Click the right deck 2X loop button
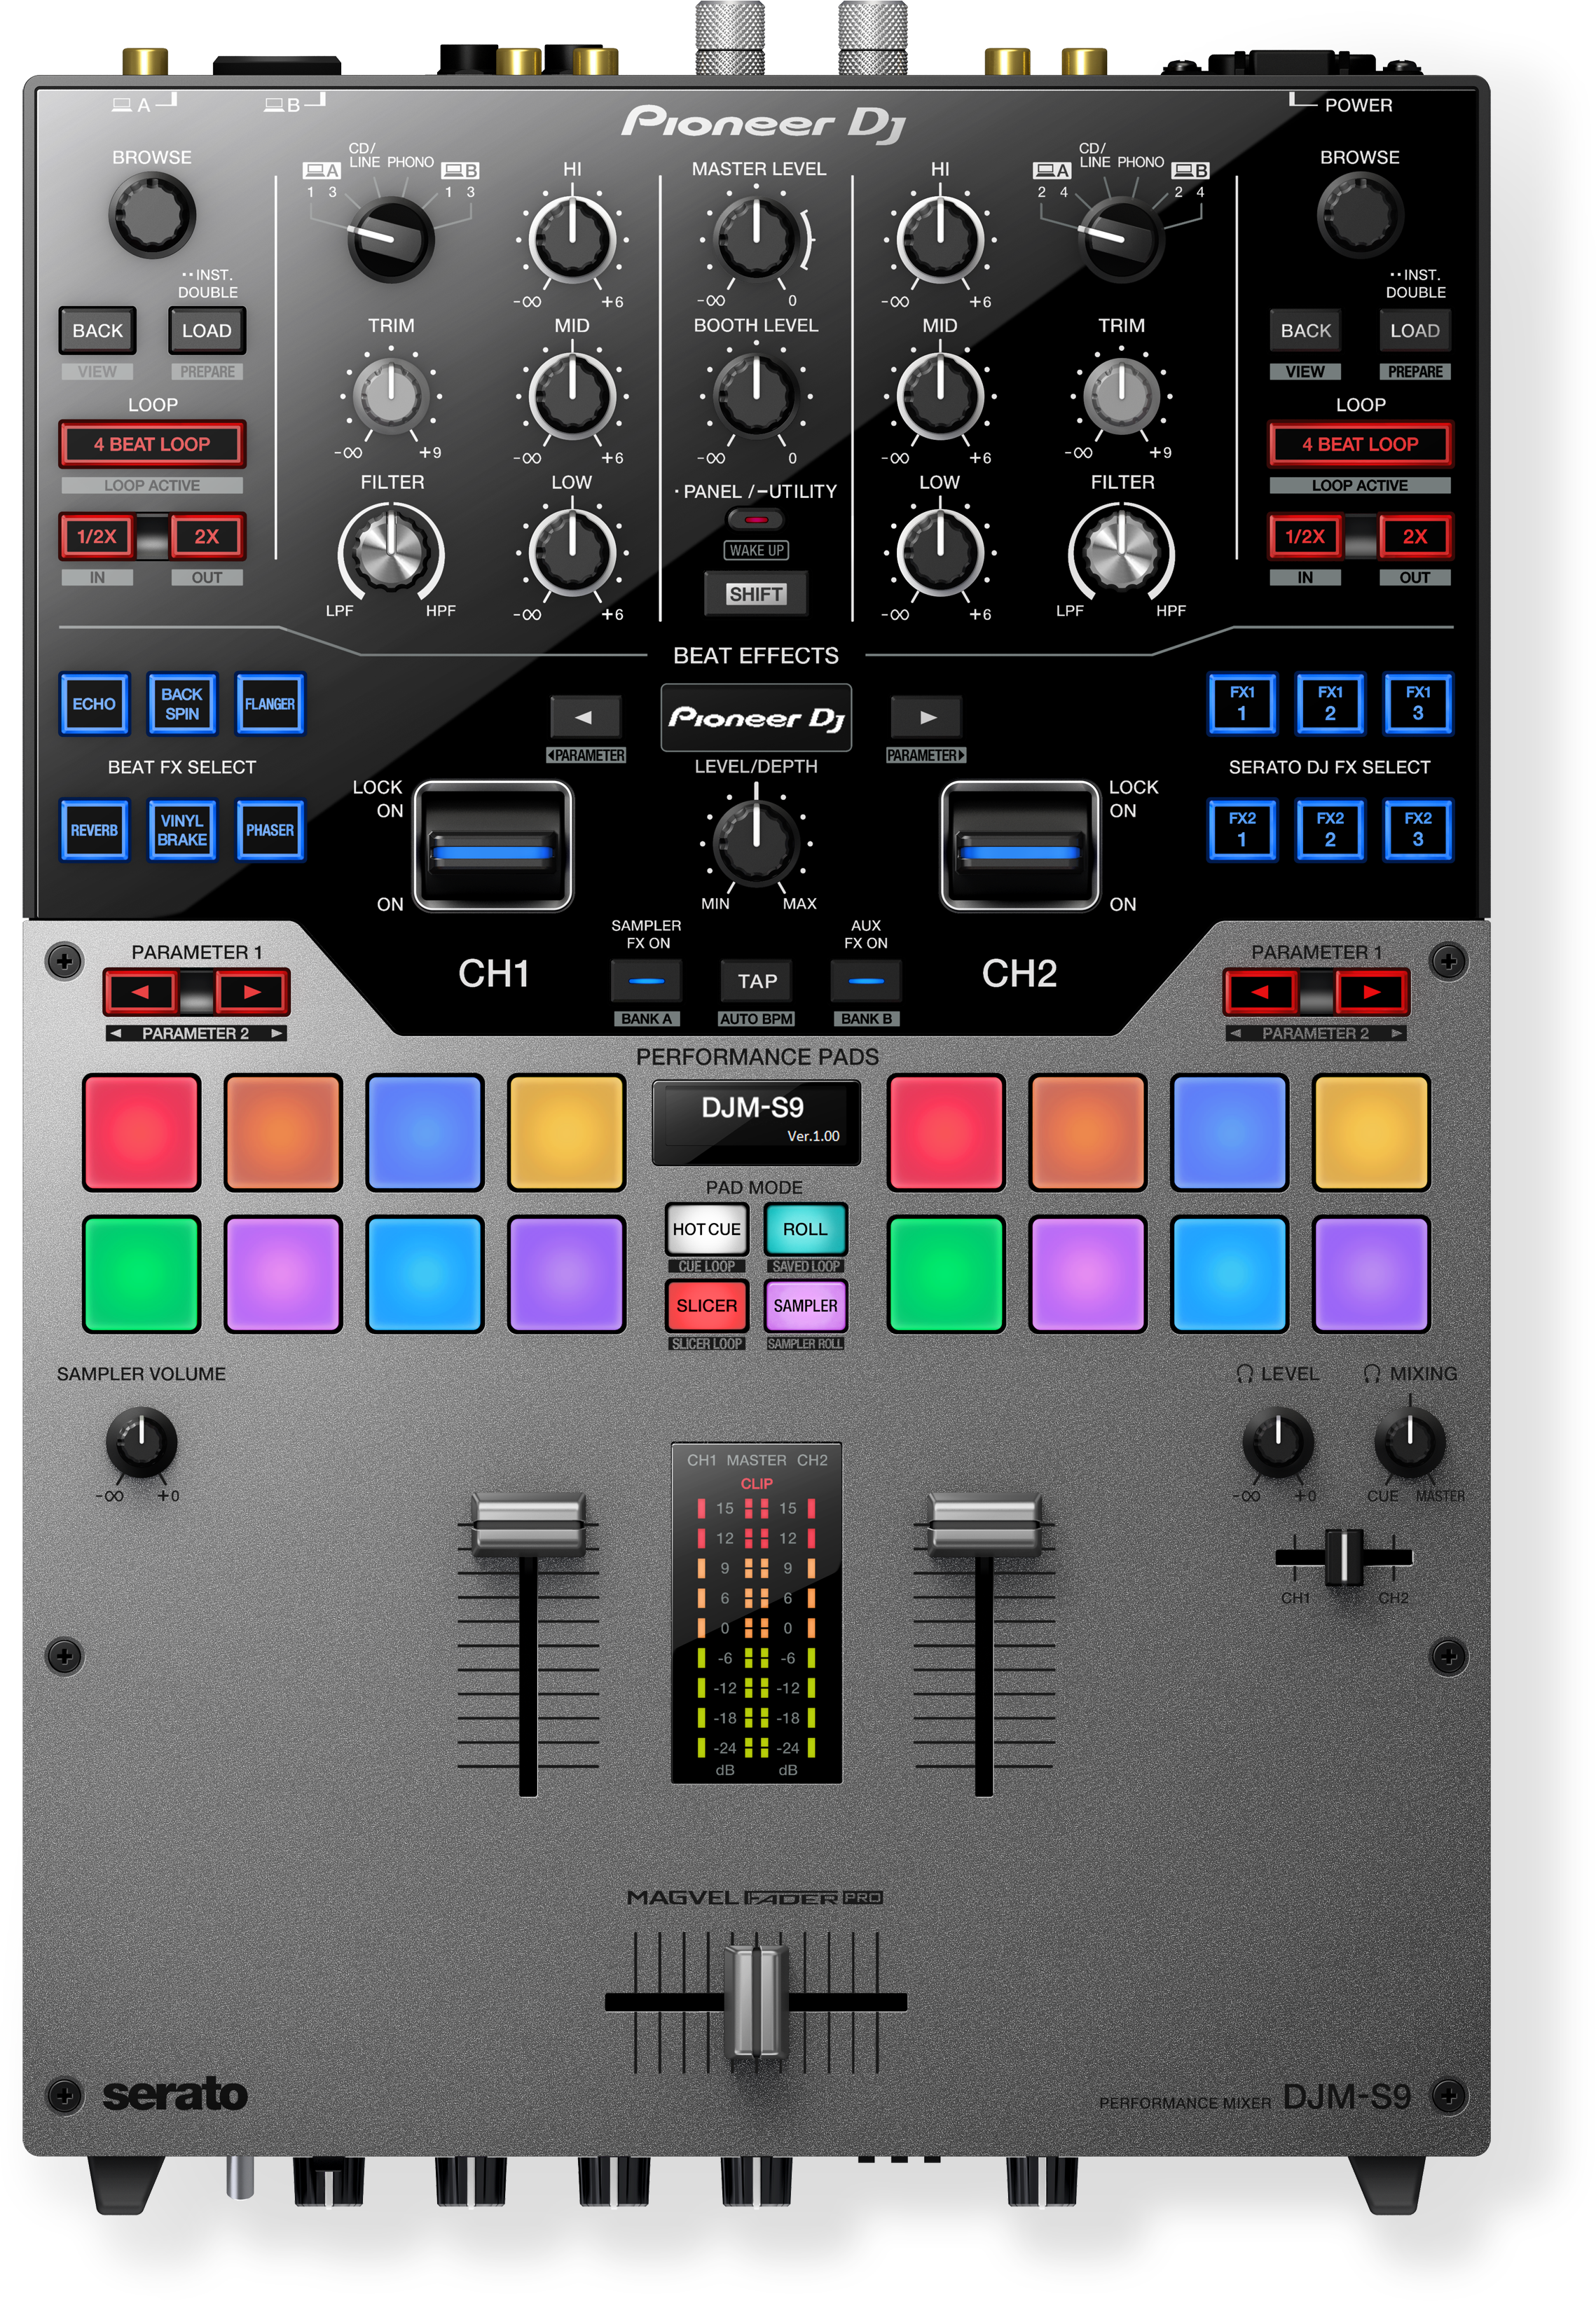1596x2301 pixels. coord(1414,537)
